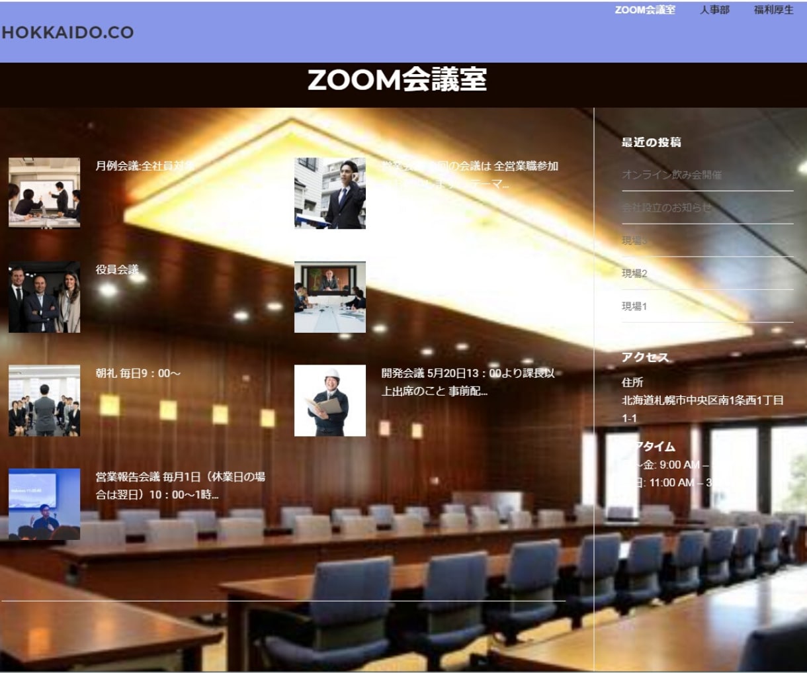
Task: Open recent post オンライン飲み会開催
Action: (671, 175)
